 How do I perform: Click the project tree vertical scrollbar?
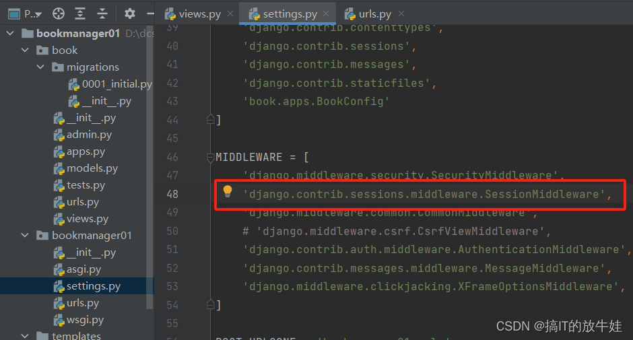pyautogui.click(x=149, y=168)
